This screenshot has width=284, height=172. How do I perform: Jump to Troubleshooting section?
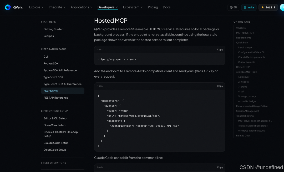245,116
